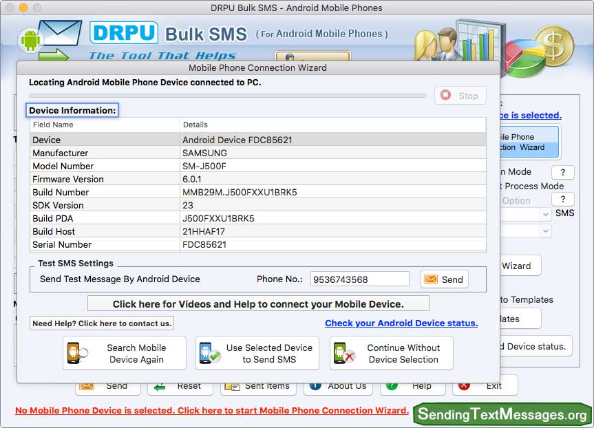This screenshot has width=594, height=428.
Task: Click Continue Without Device Selection
Action: pos(392,353)
